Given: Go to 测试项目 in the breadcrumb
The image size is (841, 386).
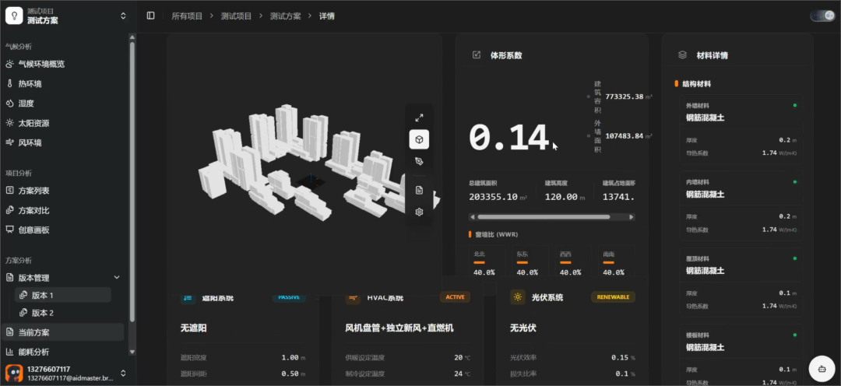Looking at the screenshot, I should pyautogui.click(x=236, y=16).
